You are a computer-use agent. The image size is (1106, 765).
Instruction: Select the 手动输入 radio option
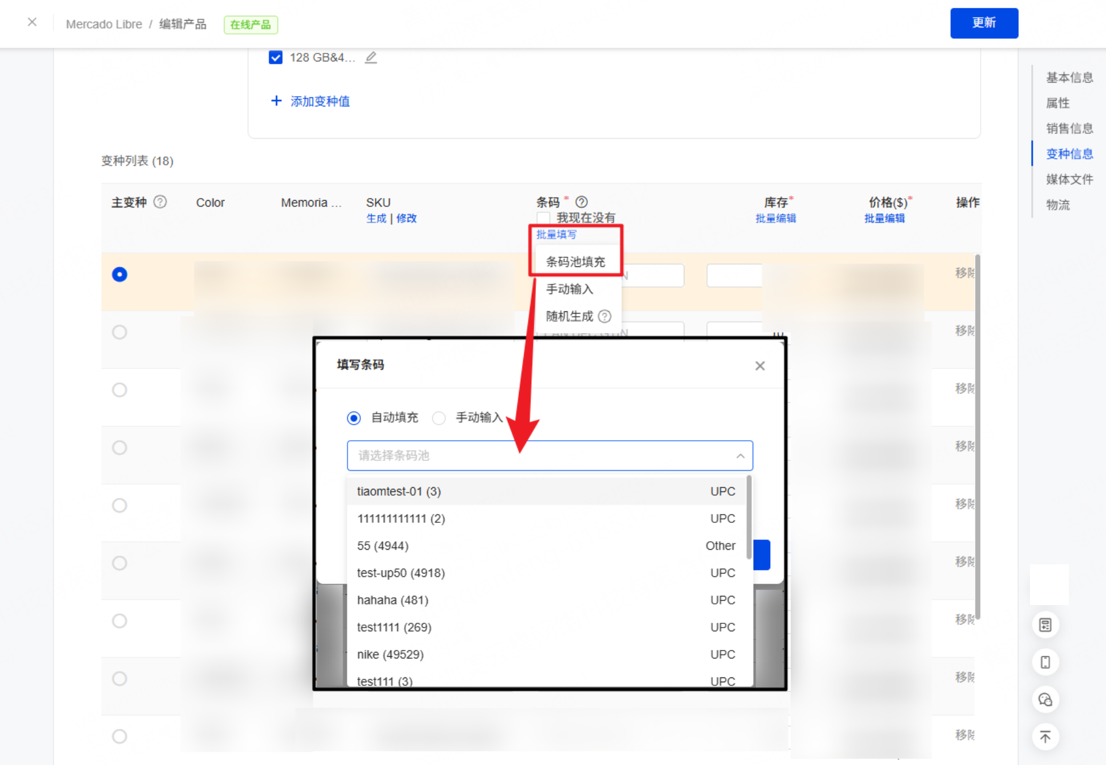point(439,418)
